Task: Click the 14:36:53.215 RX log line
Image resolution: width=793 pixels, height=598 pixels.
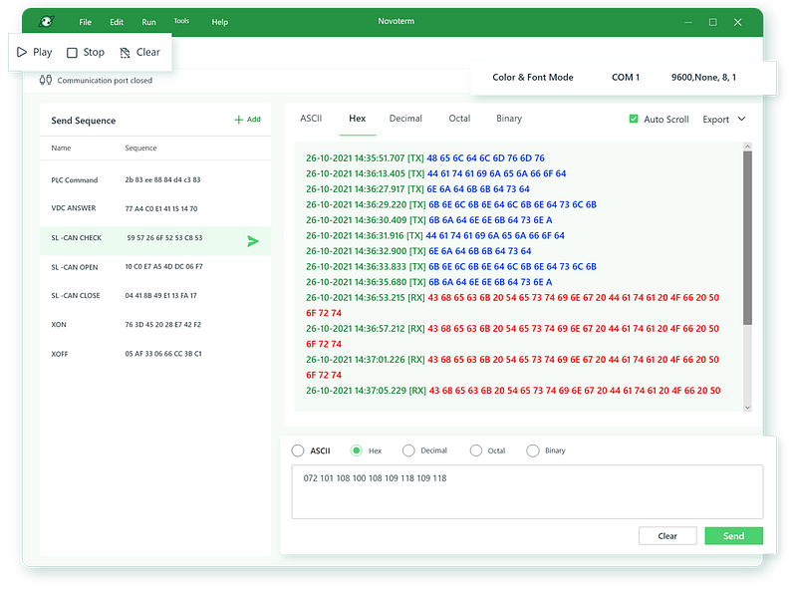Action: pyautogui.click(x=512, y=305)
